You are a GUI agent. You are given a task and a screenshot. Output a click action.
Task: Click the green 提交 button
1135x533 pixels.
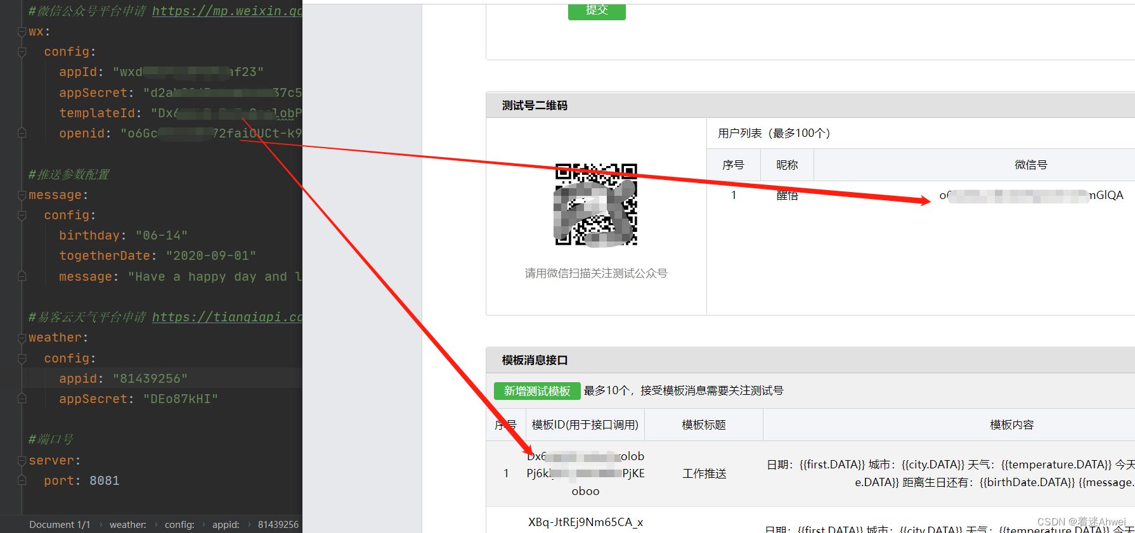(x=597, y=11)
